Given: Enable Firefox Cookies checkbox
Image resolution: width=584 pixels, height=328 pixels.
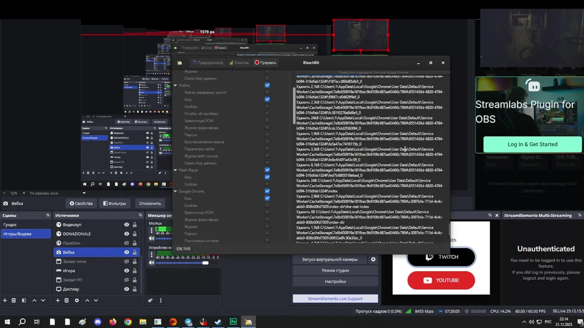Looking at the screenshot, I should pyautogui.click(x=267, y=107).
